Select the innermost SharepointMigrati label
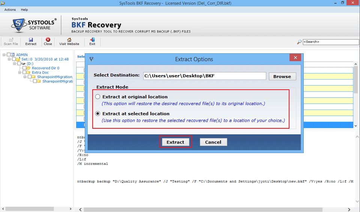The image size is (360, 212). 58,81
